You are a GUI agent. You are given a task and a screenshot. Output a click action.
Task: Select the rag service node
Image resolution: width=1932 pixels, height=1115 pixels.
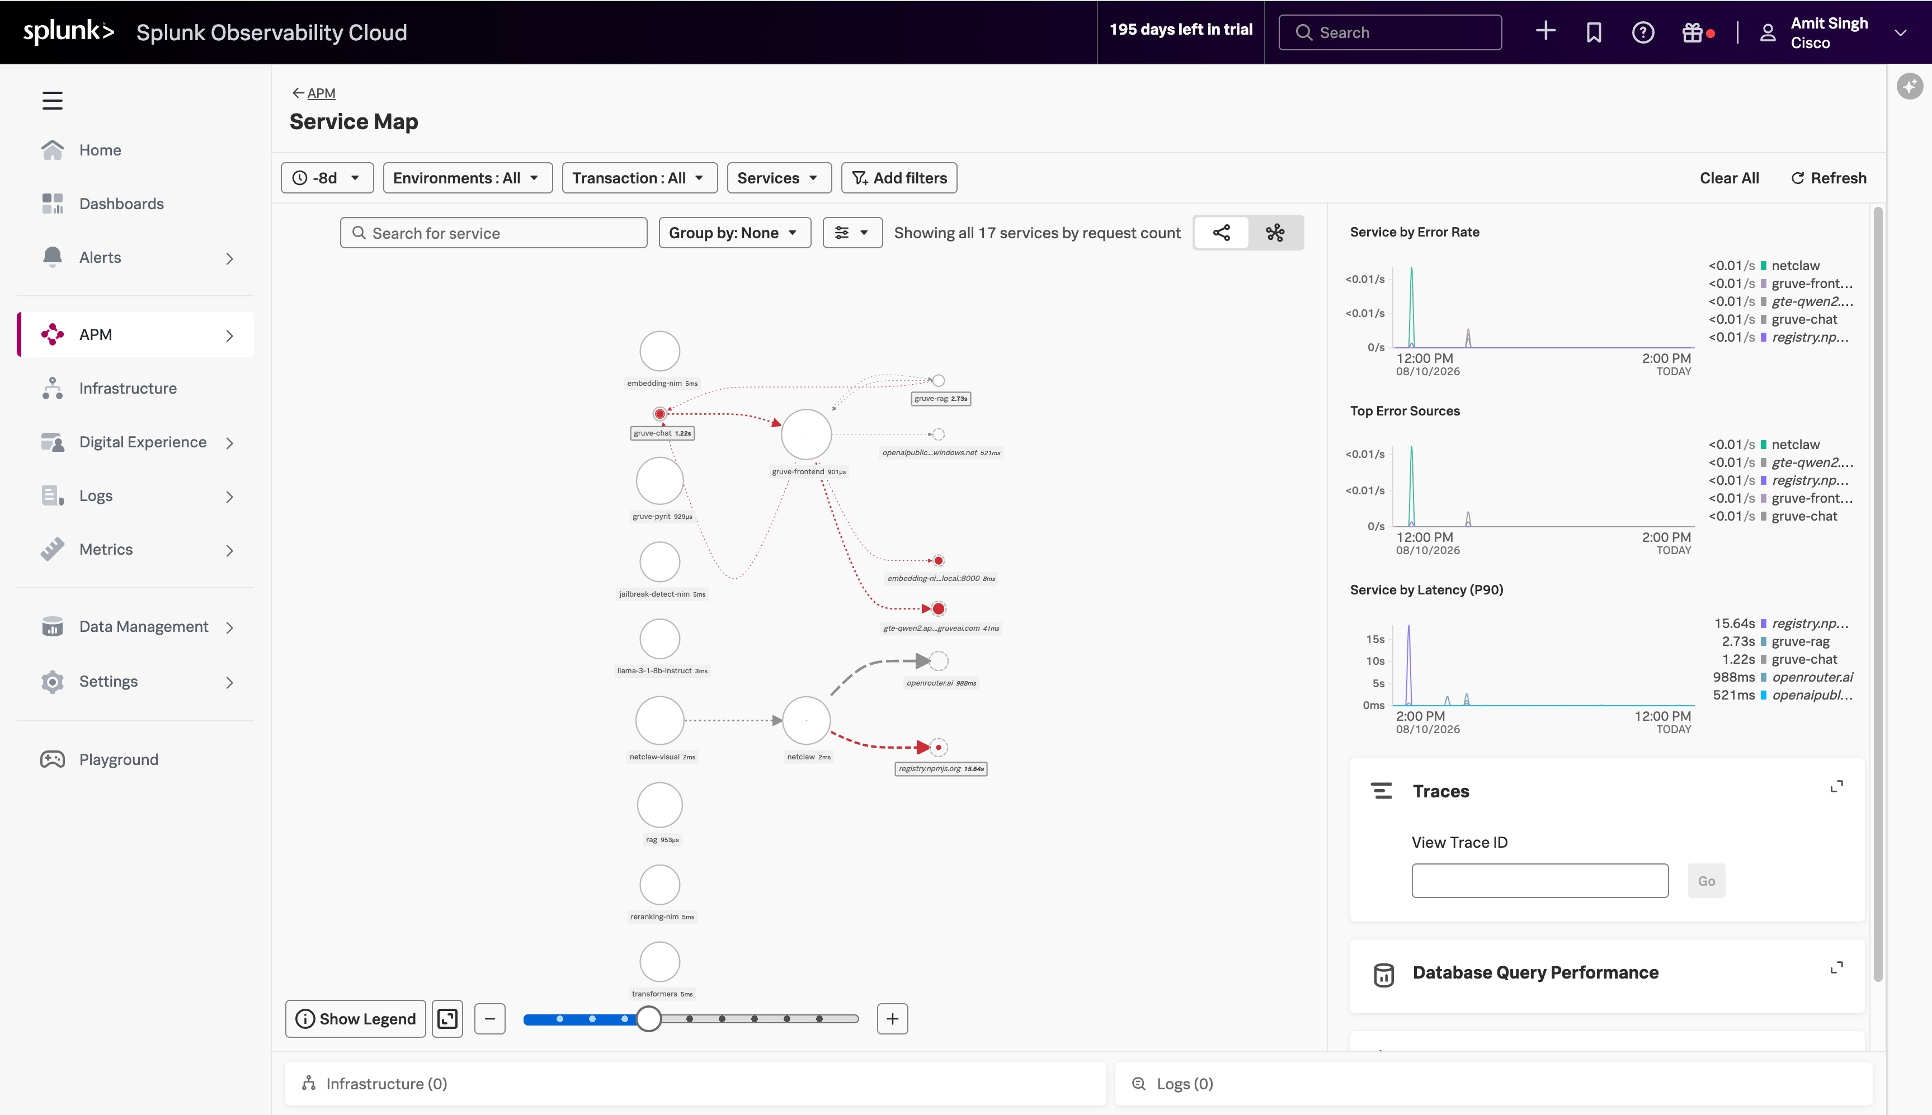tap(659, 805)
